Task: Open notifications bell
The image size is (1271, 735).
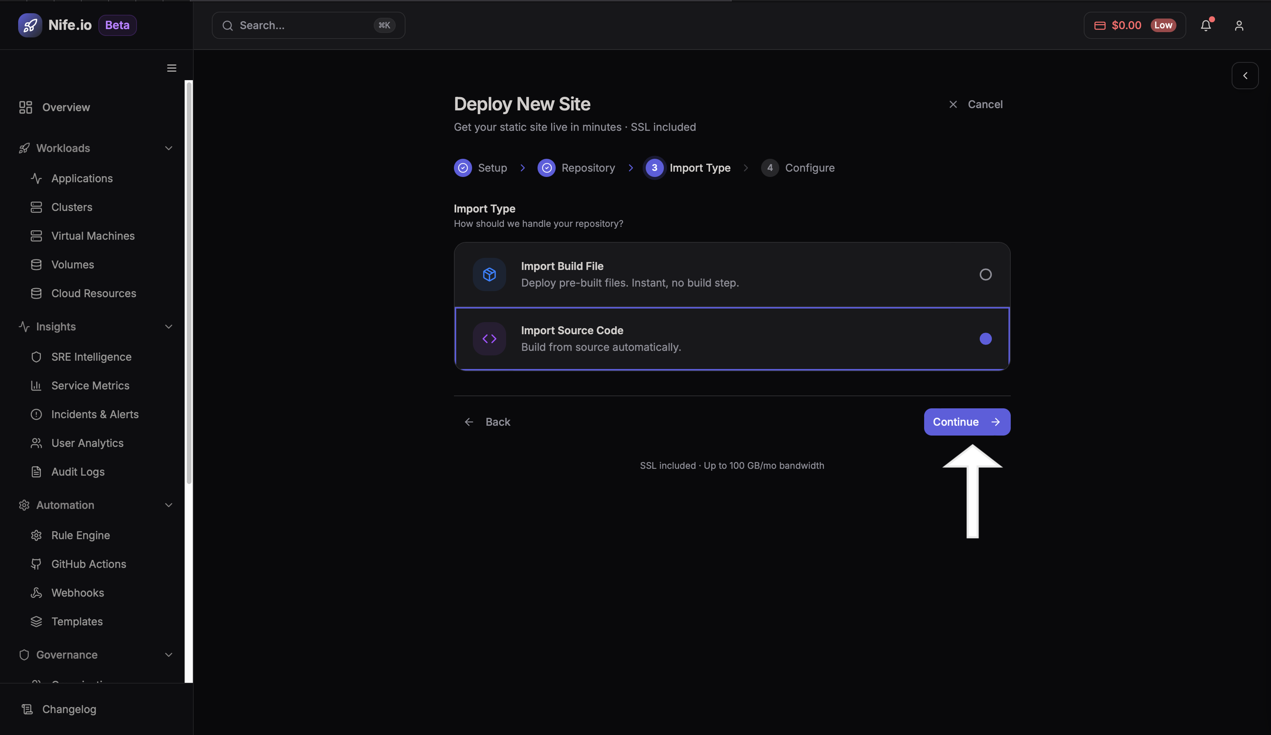Action: (1206, 25)
